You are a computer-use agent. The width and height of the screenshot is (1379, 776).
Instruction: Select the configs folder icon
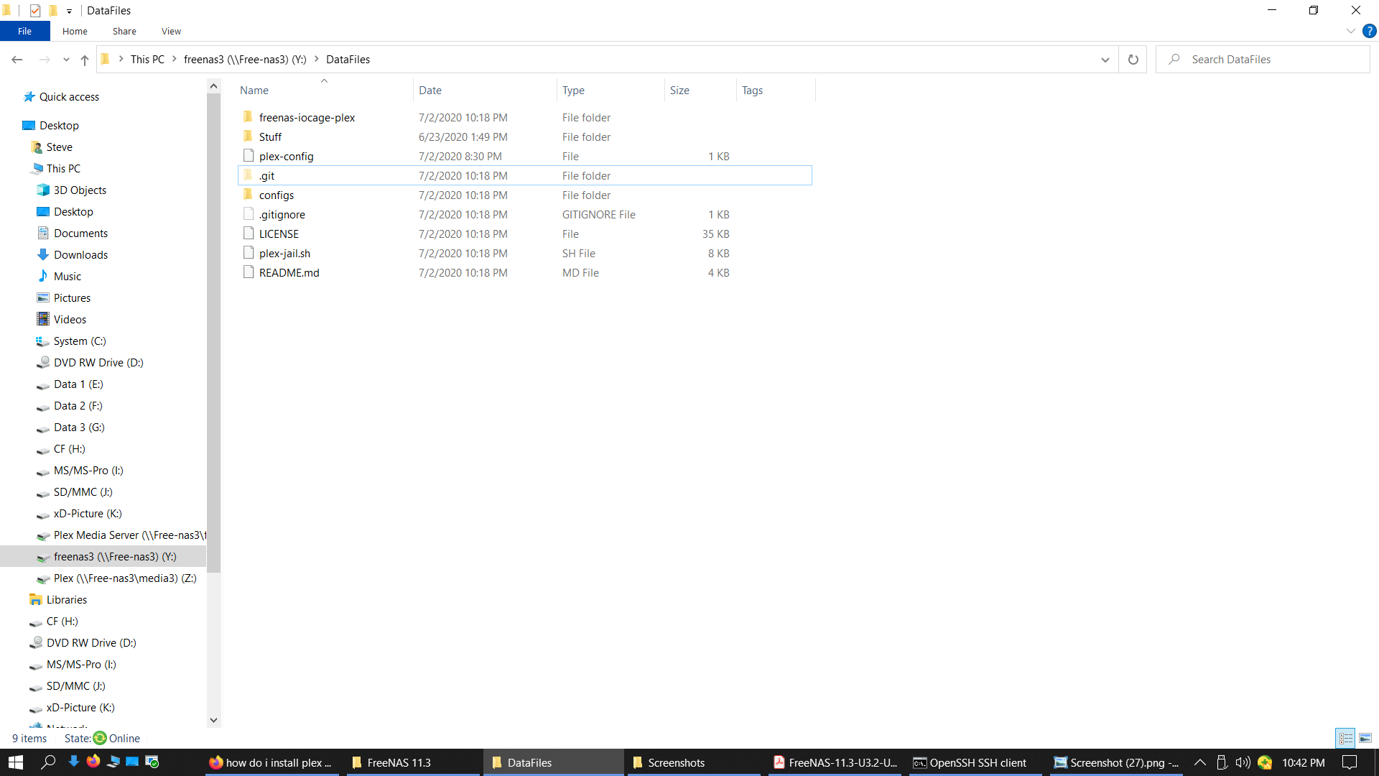pyautogui.click(x=249, y=195)
